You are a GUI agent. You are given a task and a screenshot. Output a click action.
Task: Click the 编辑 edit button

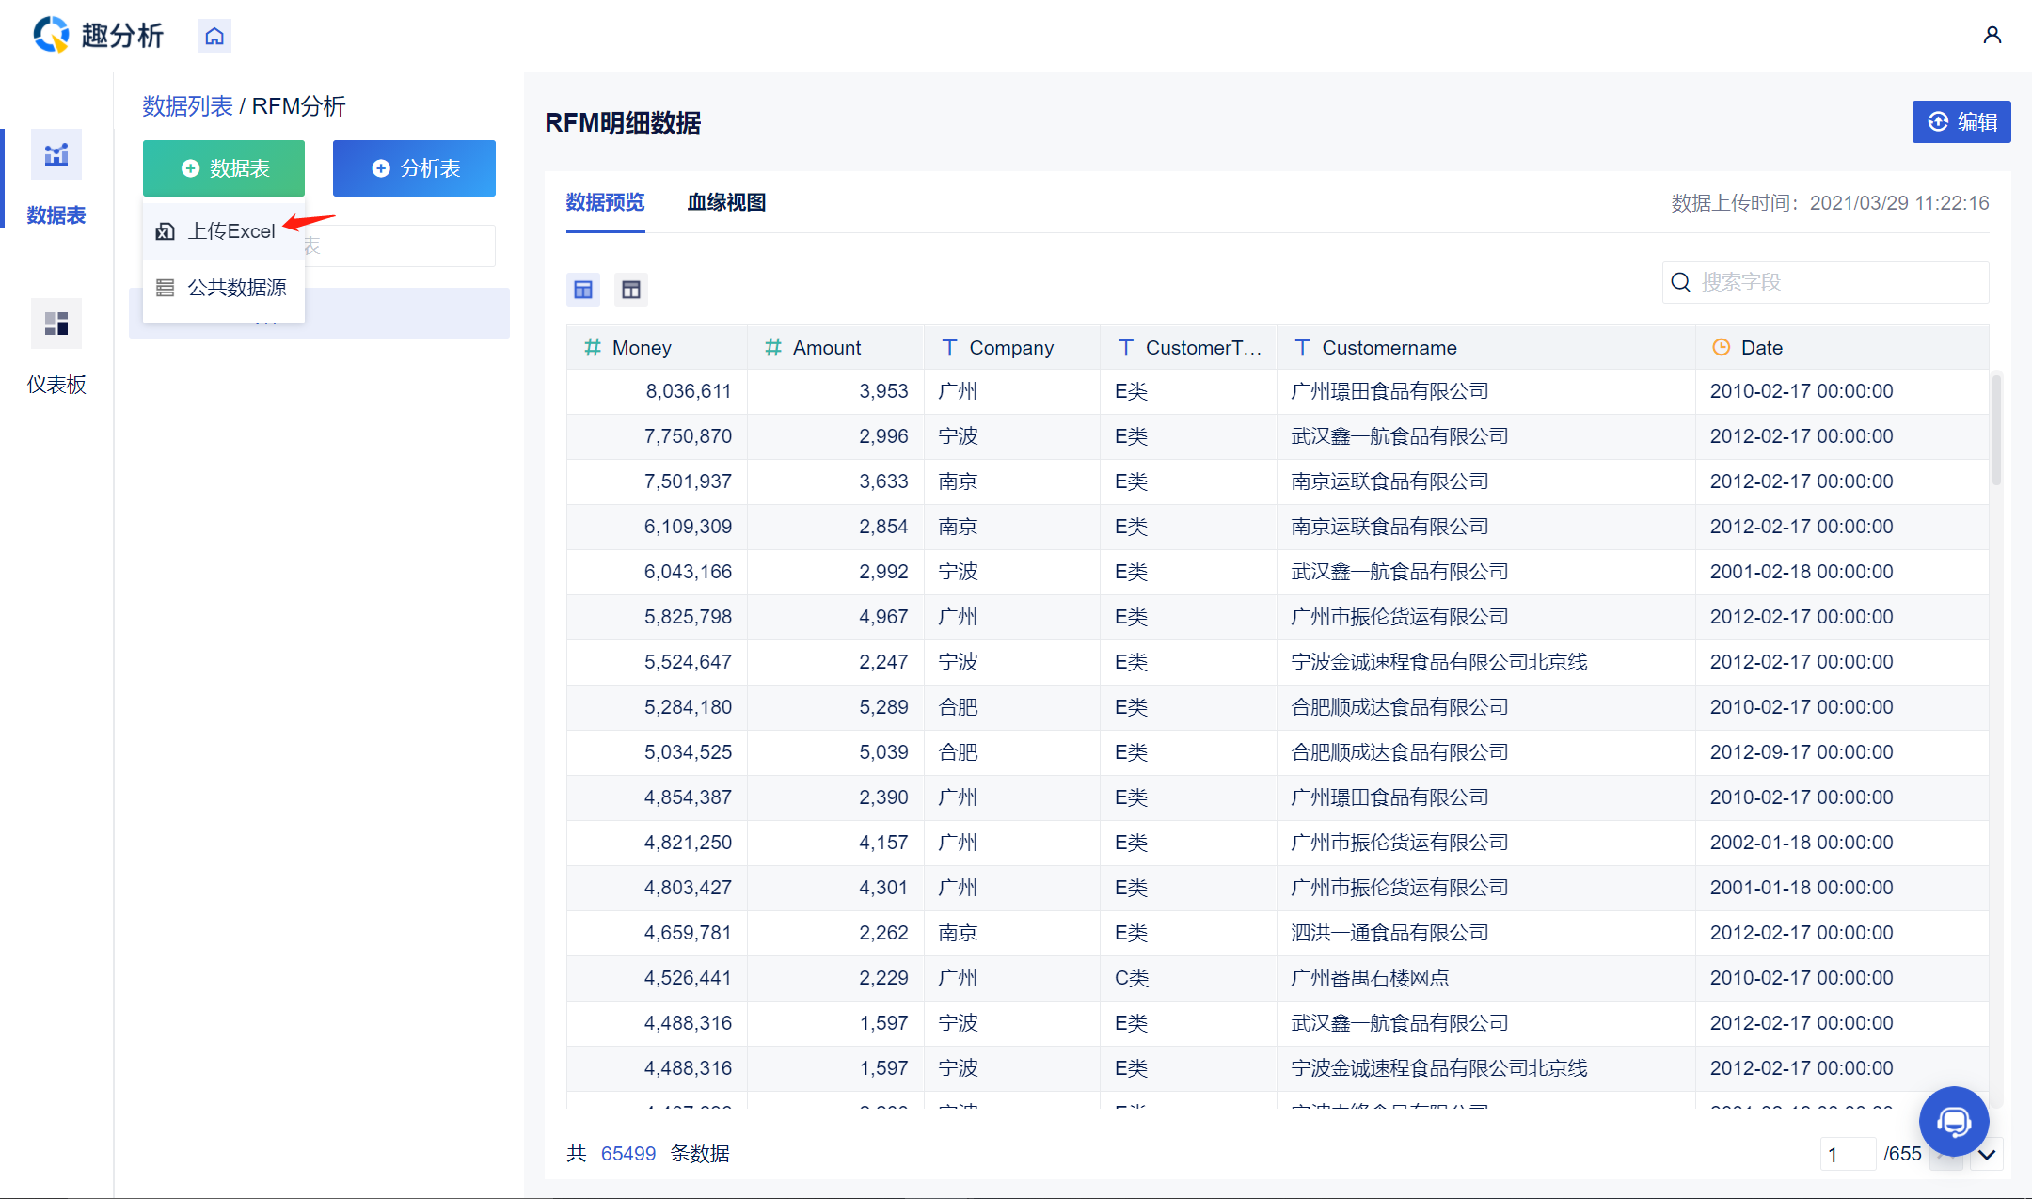[x=1961, y=122]
